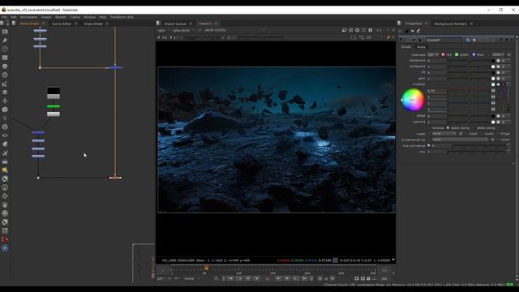
Task: Enable the white clamp checkbox
Action: pos(474,128)
